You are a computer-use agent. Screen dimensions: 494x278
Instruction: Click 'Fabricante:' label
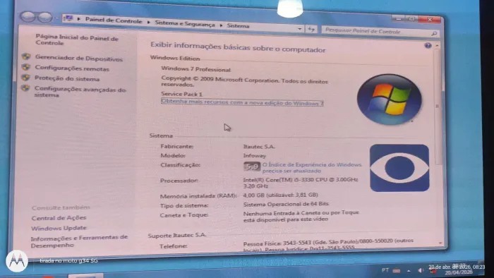coord(176,146)
